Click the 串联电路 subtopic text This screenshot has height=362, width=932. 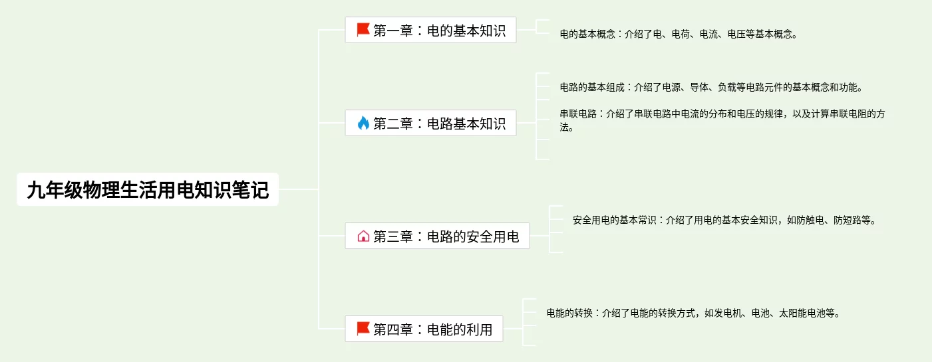click(x=722, y=120)
